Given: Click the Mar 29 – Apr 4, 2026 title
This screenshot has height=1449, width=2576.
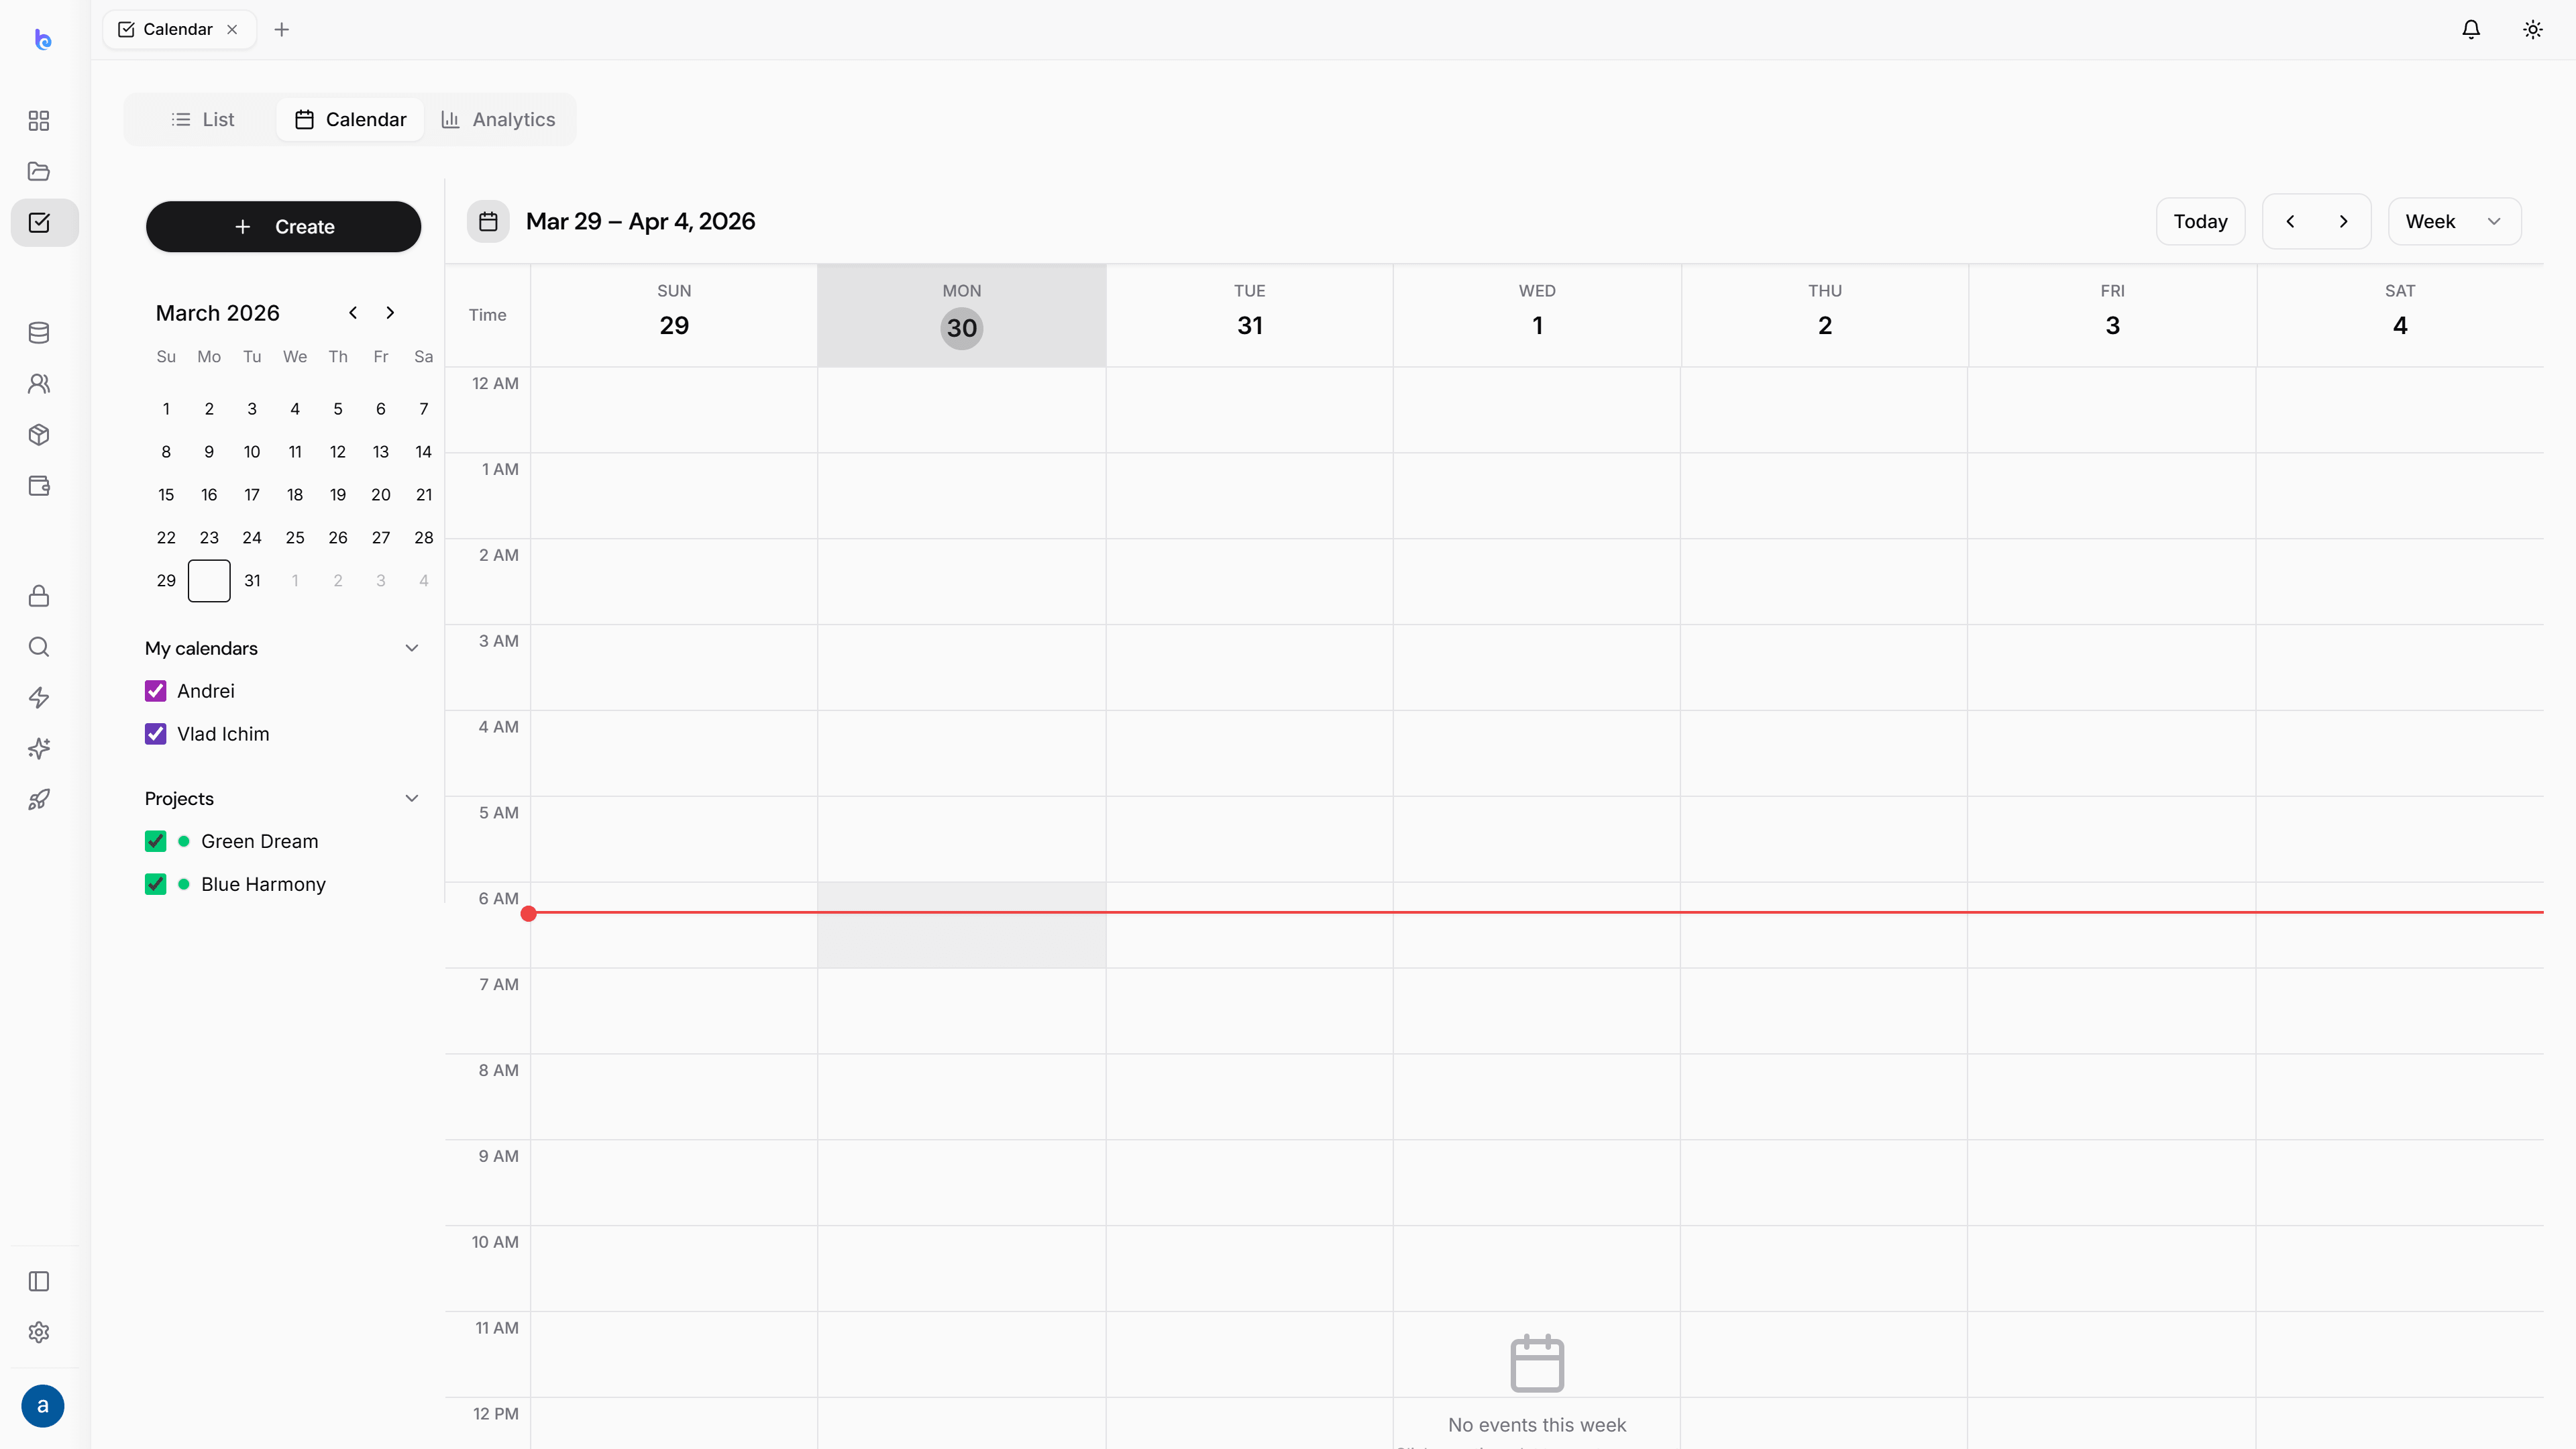Looking at the screenshot, I should click(x=640, y=221).
